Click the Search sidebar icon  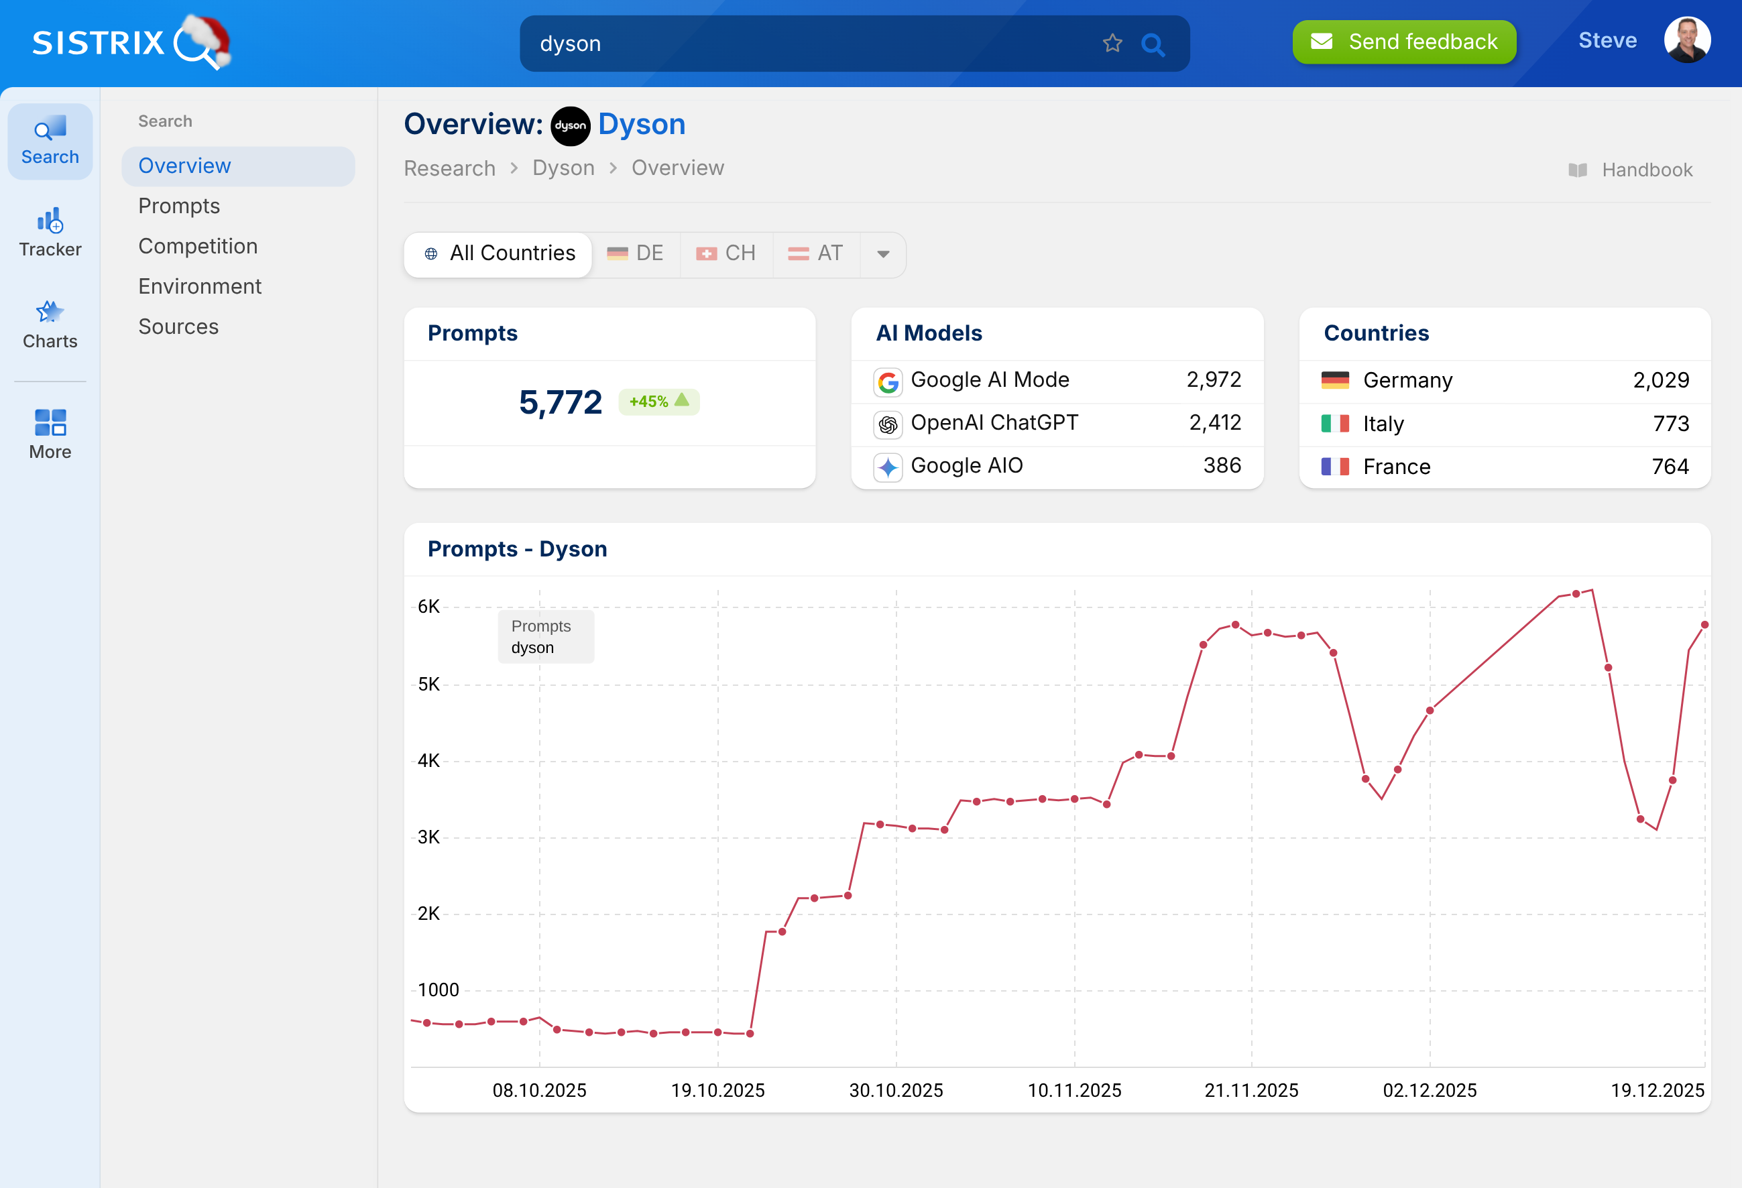[50, 141]
